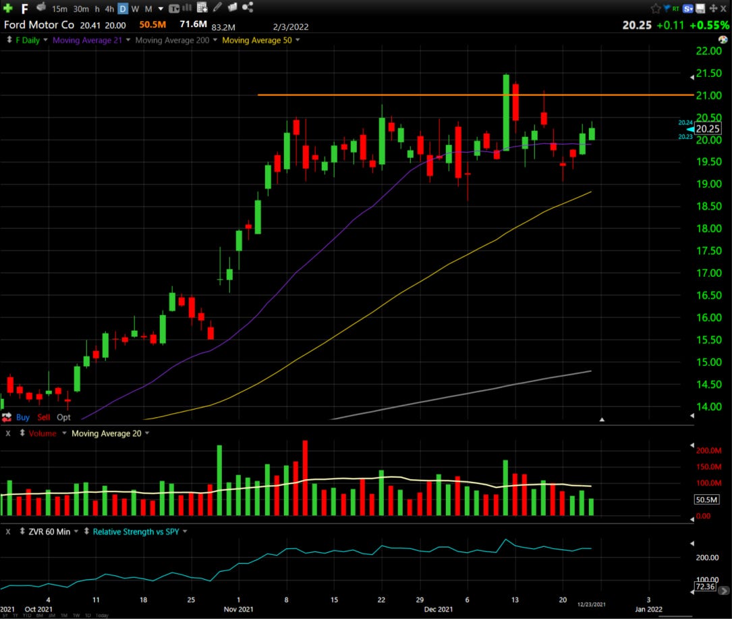Select the pencil drawing tool

click(217, 7)
